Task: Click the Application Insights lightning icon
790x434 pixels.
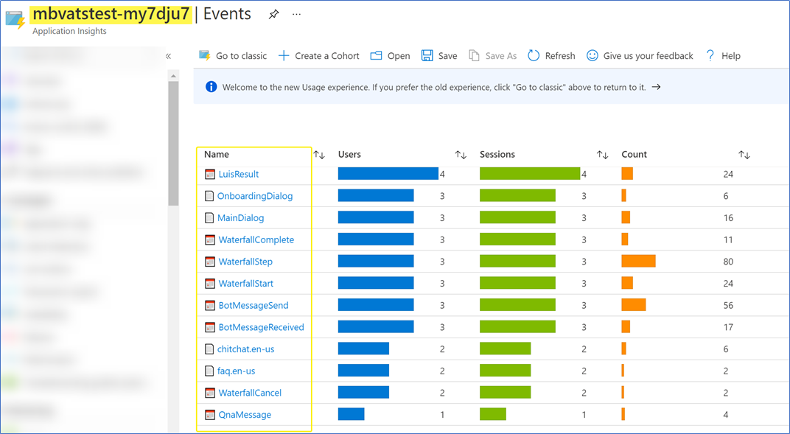Action: click(x=13, y=20)
